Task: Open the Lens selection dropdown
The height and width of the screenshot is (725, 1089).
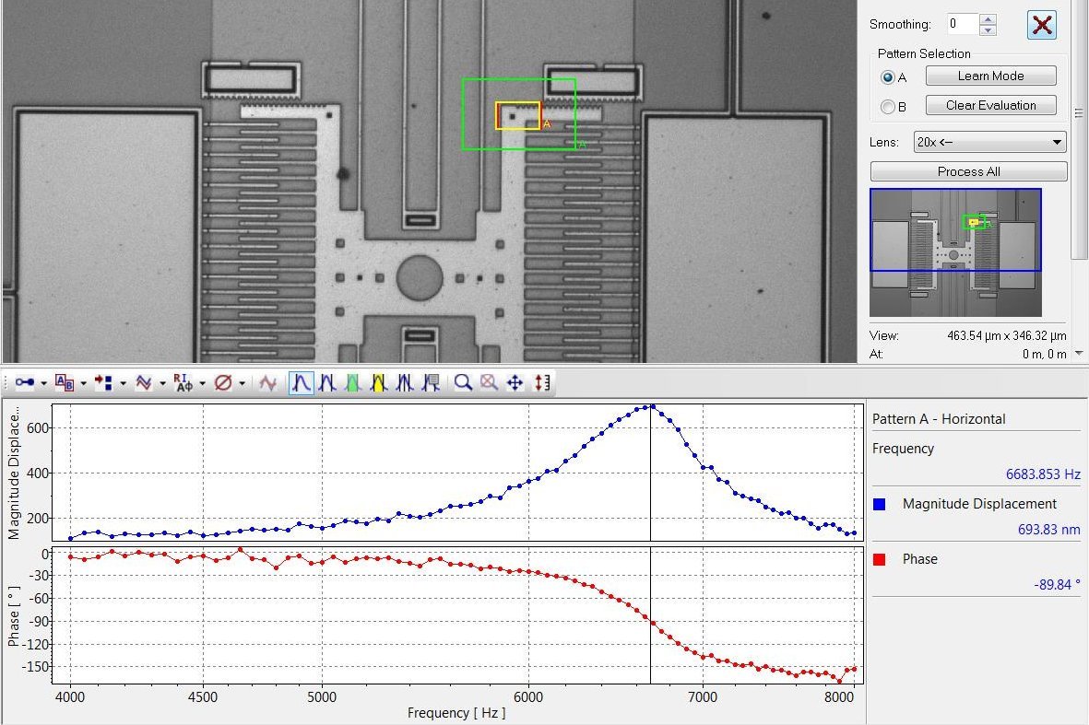Action: tap(988, 142)
